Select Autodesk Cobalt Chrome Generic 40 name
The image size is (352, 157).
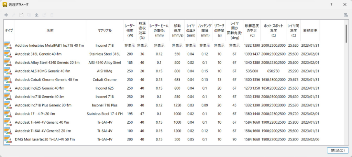click(46, 80)
